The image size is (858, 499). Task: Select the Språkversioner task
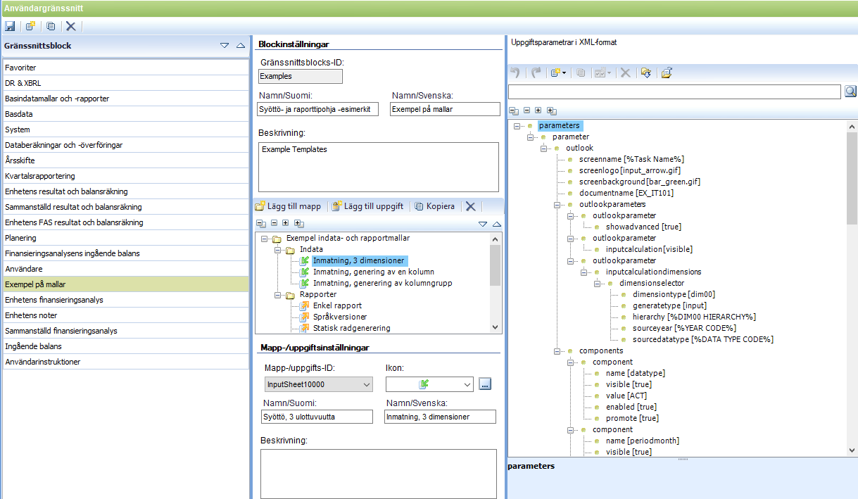[x=340, y=317]
